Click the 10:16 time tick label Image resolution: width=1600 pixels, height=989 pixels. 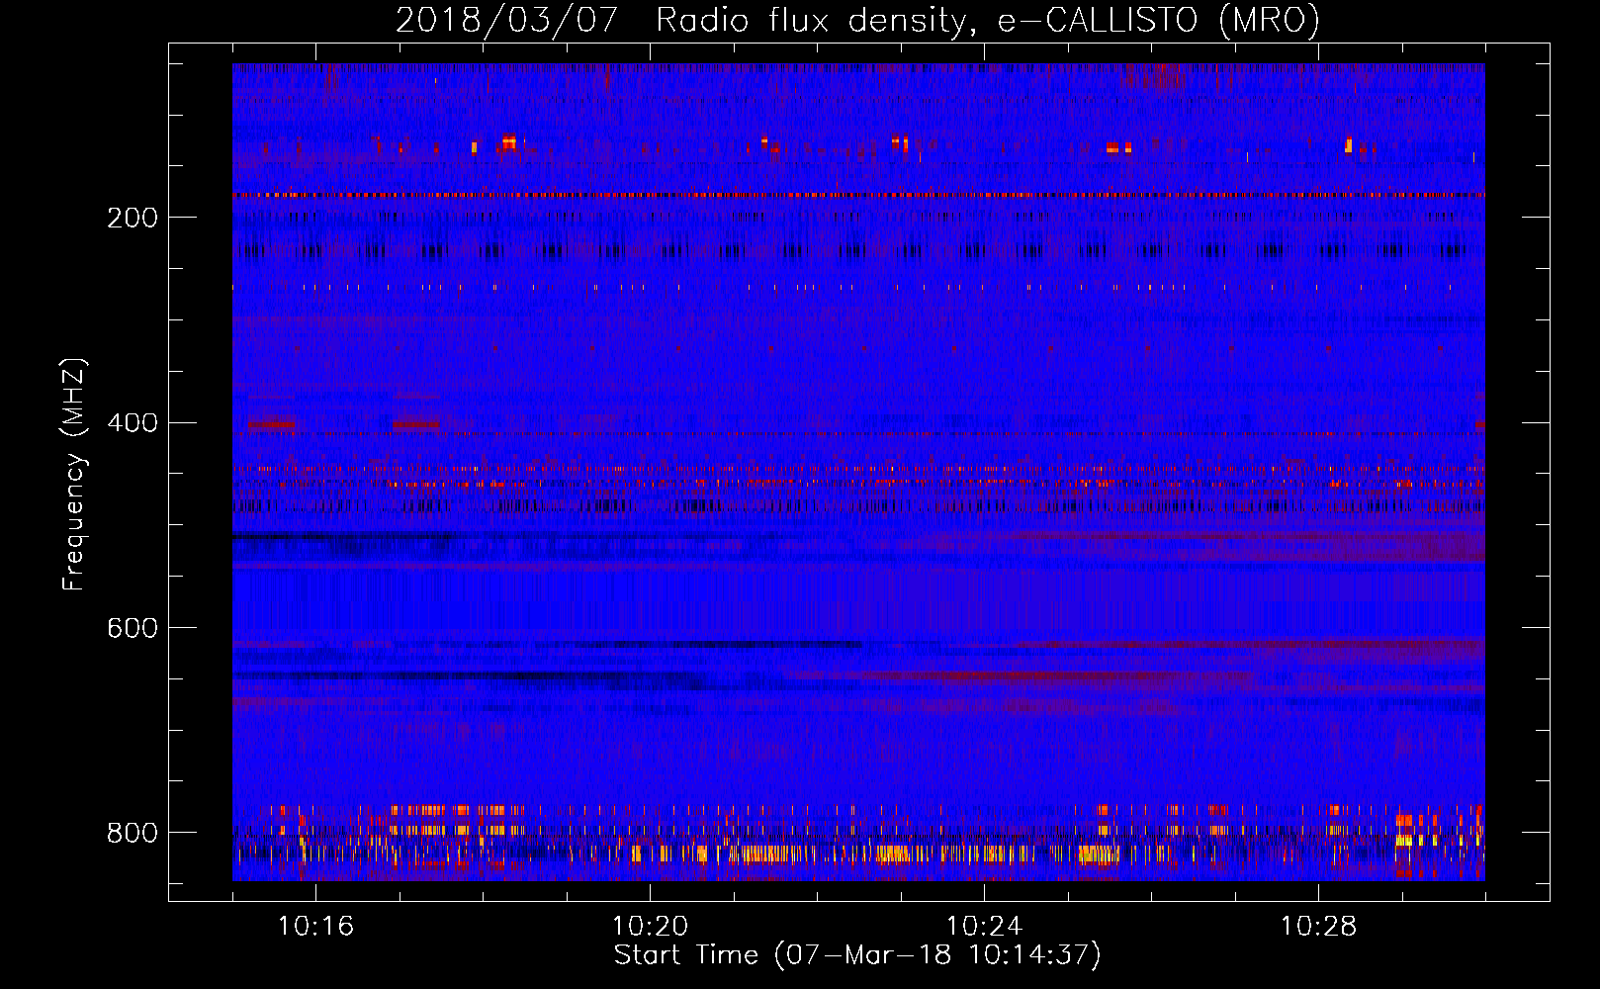[316, 927]
